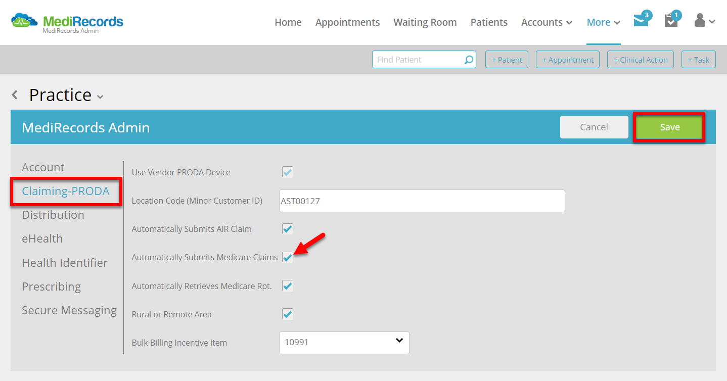
Task: Click the green Save button
Action: tap(669, 127)
